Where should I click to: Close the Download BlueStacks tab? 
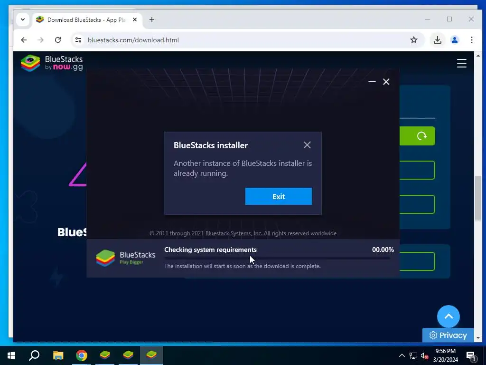pyautogui.click(x=134, y=19)
